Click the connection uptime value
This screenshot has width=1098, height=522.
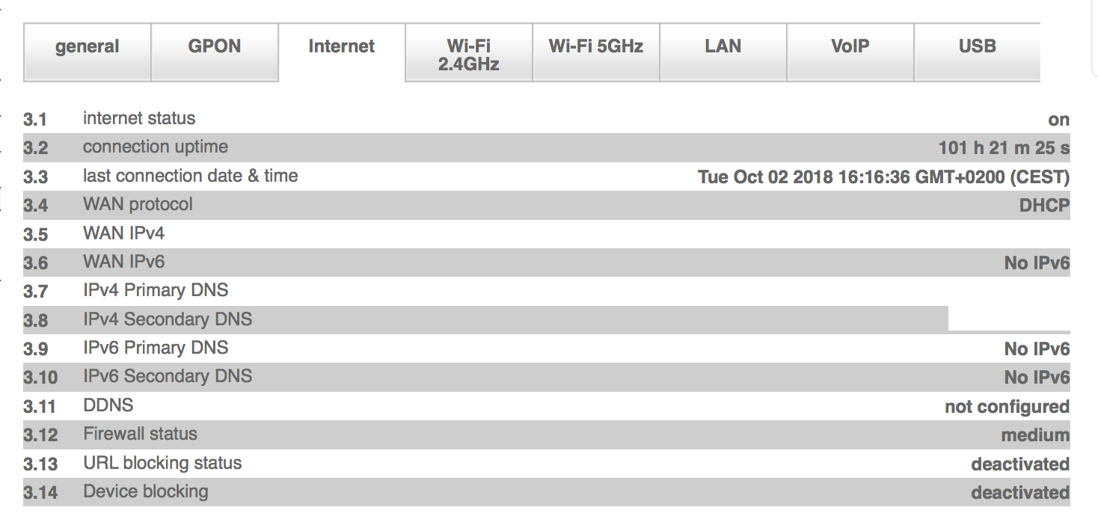click(x=1004, y=148)
